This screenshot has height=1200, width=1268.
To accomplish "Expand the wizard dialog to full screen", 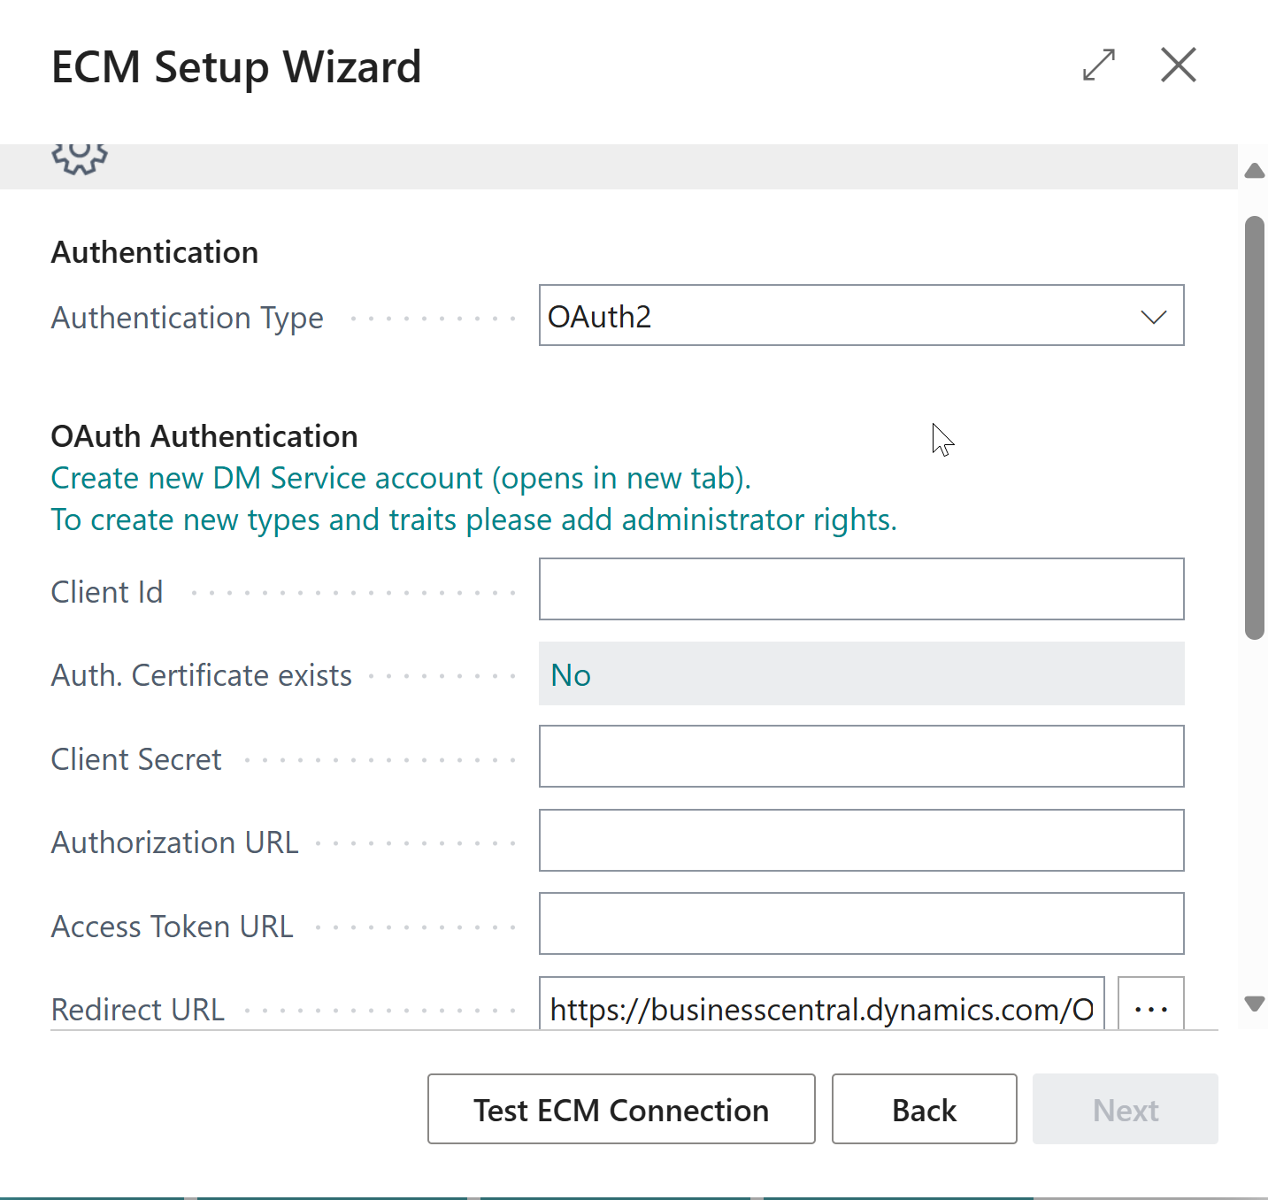I will (1099, 65).
